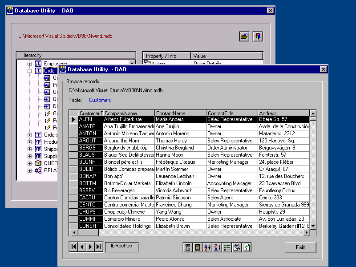Go to the previous record
Screen dimensions: 356x267
pos(82,247)
